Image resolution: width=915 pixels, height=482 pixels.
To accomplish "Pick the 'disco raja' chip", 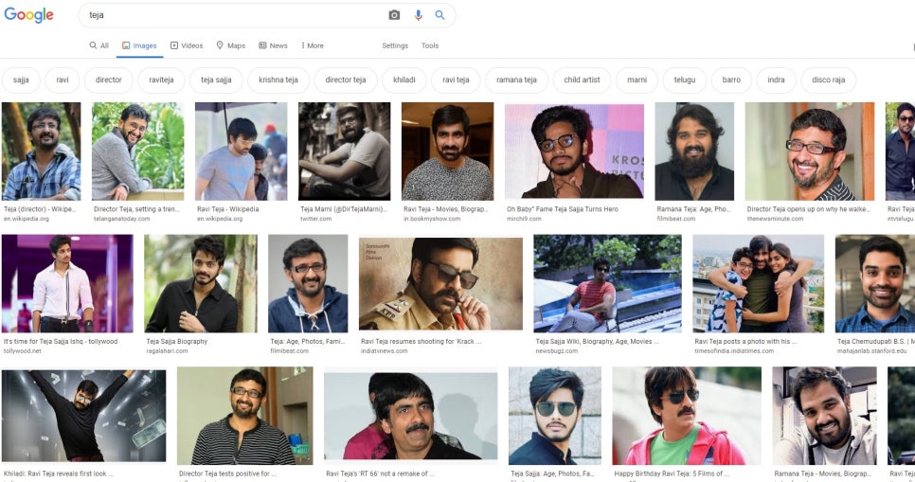I will pos(829,80).
